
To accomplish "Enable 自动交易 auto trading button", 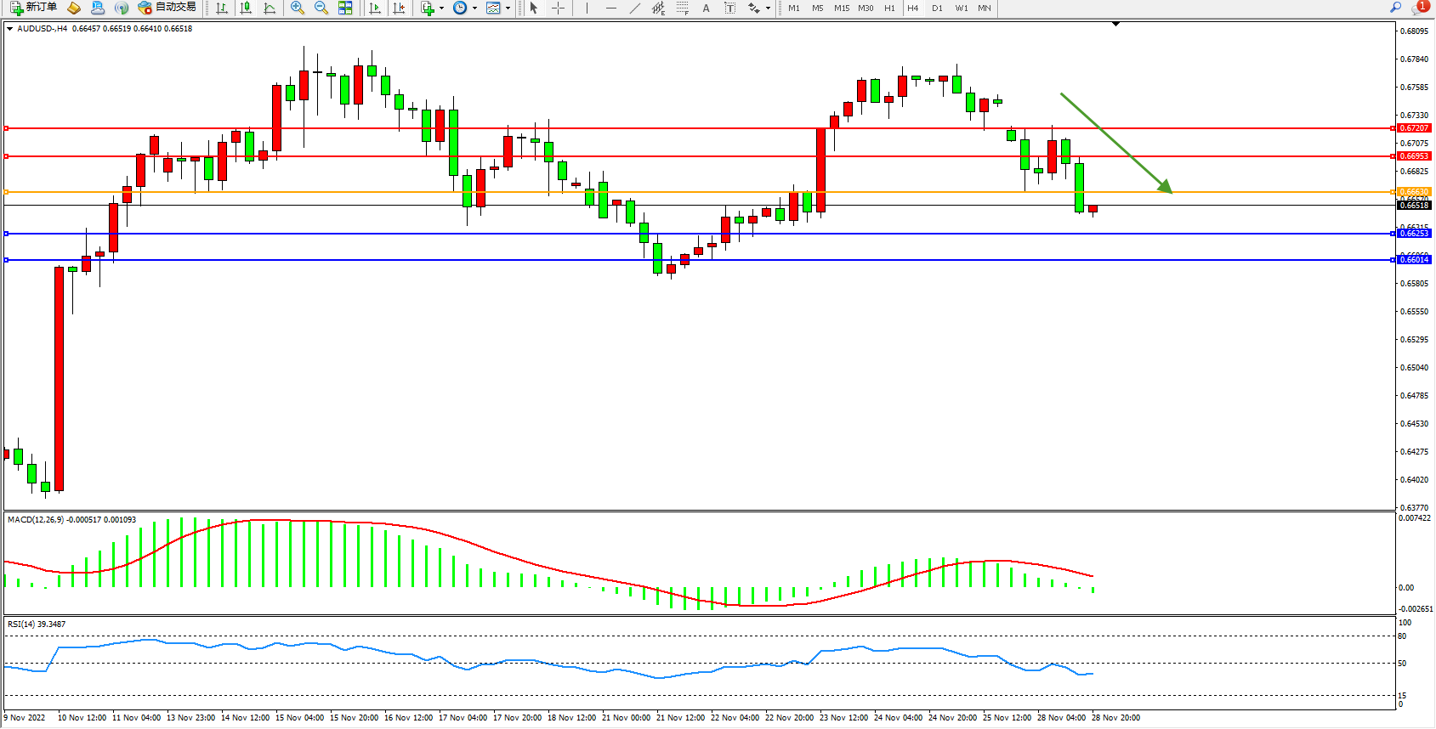I will (x=167, y=8).
